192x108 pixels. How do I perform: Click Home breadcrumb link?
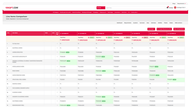pos(8,19)
